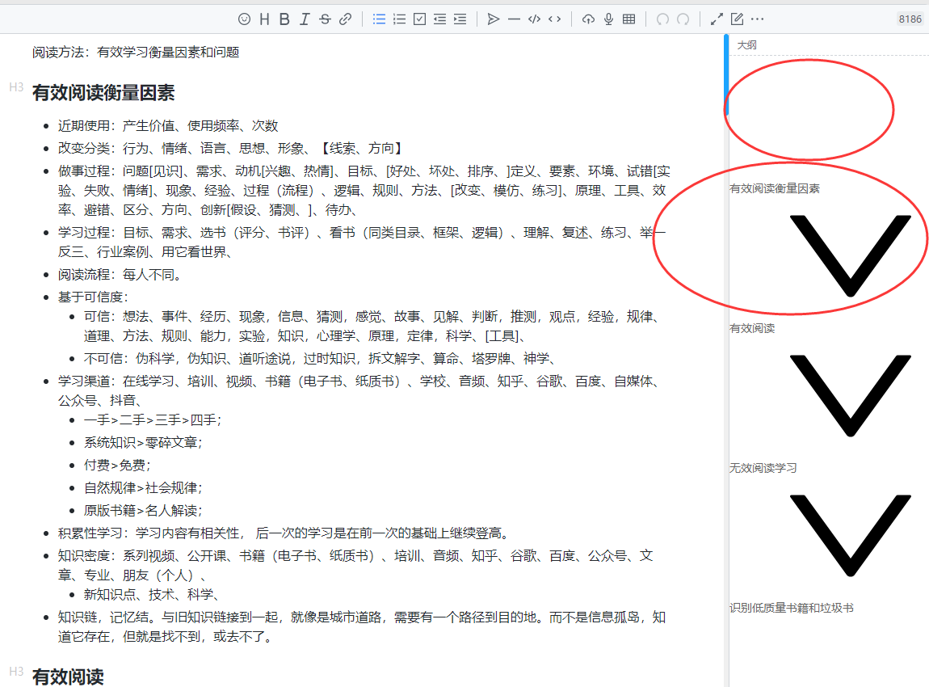Click the blue scroll indicator beside the outline
The image size is (929, 687).
[726, 74]
